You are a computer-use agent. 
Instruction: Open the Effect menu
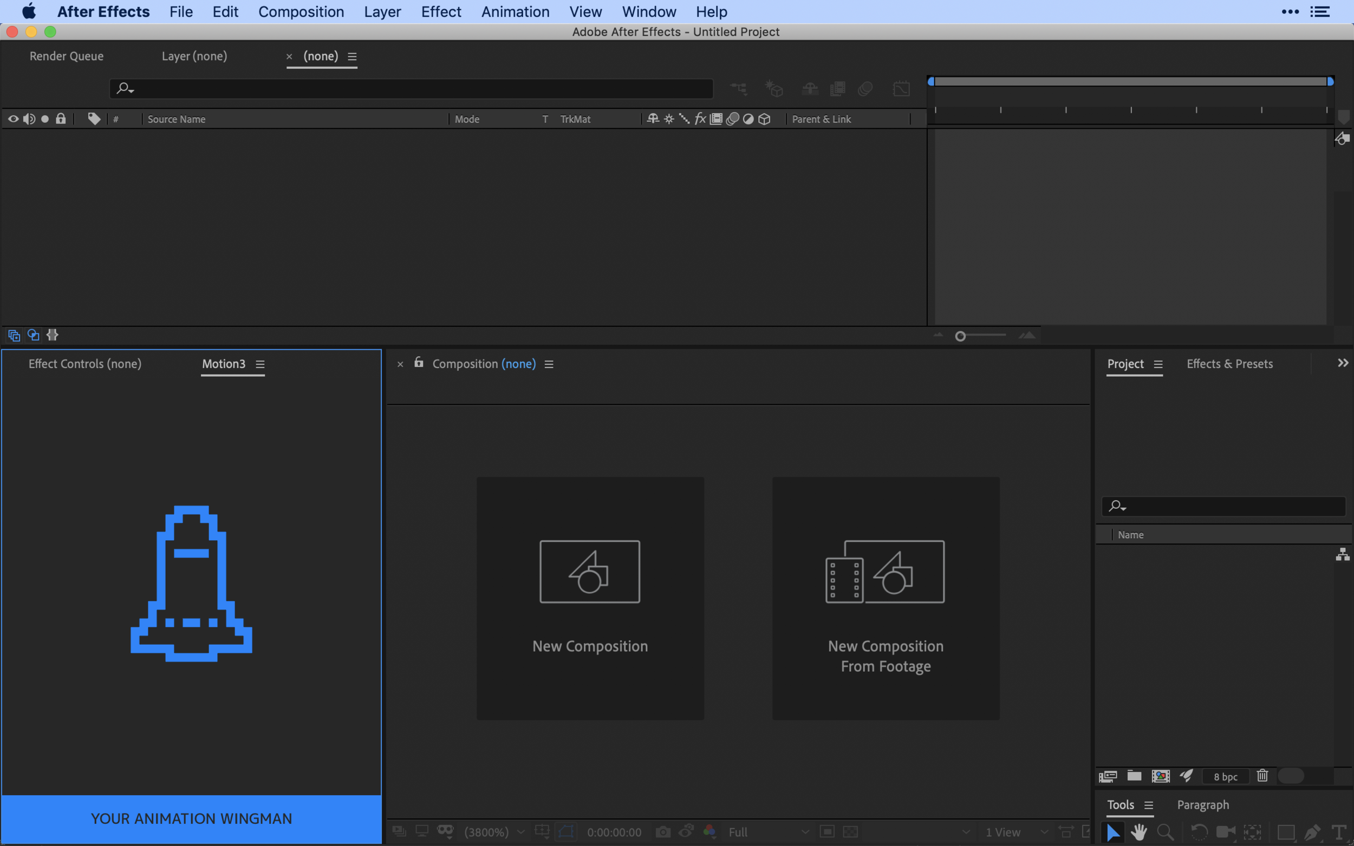(x=441, y=11)
